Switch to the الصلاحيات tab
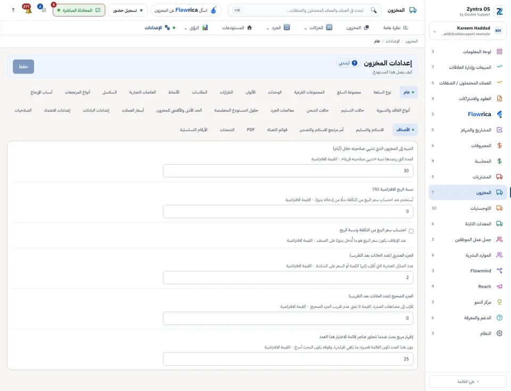511x391 pixels. [x=23, y=110]
